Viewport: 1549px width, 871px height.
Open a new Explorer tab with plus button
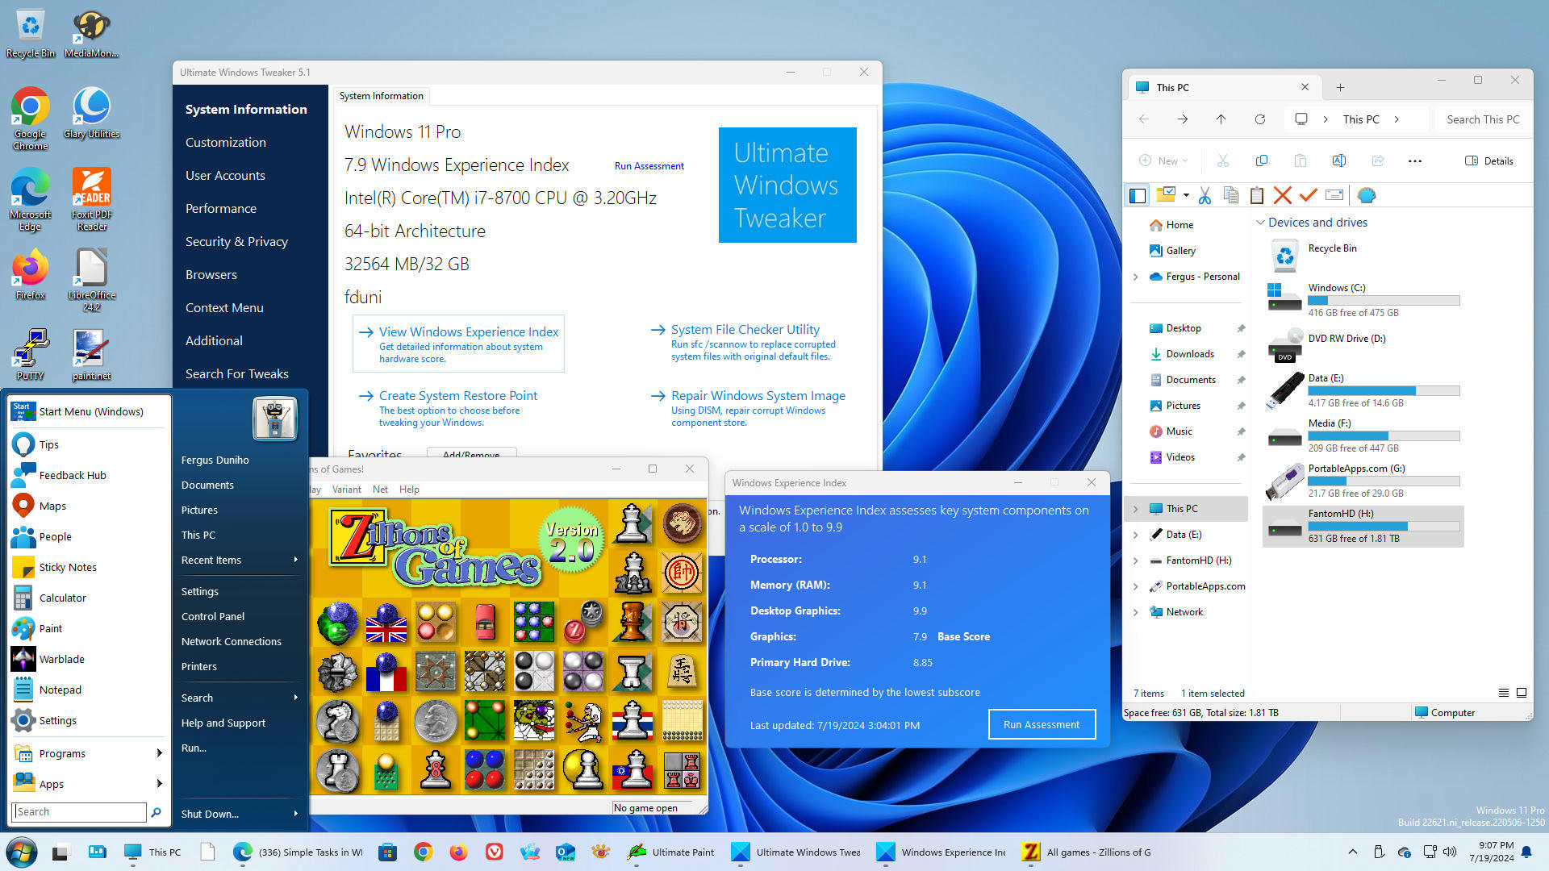coord(1339,87)
